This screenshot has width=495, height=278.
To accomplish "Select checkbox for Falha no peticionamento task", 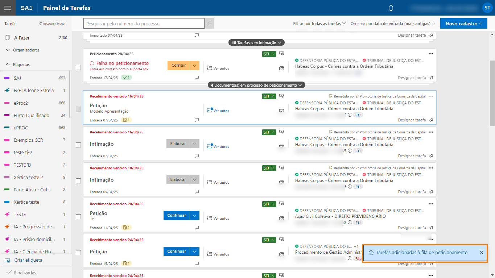I will [78, 67].
